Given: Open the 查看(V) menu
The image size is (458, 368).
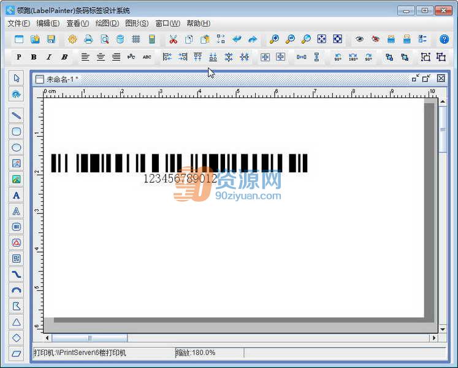Looking at the screenshot, I should pos(78,23).
